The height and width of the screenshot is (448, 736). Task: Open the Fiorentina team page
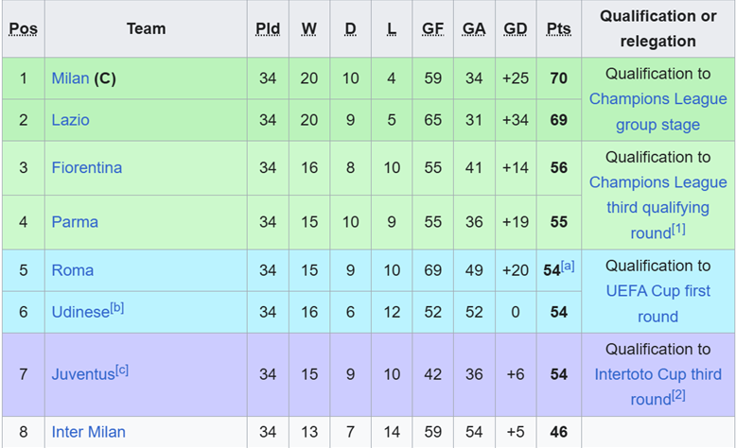pos(86,167)
